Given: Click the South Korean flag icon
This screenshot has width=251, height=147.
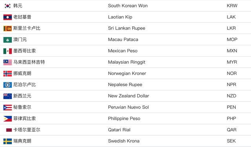Looking at the screenshot, I should (7, 6).
